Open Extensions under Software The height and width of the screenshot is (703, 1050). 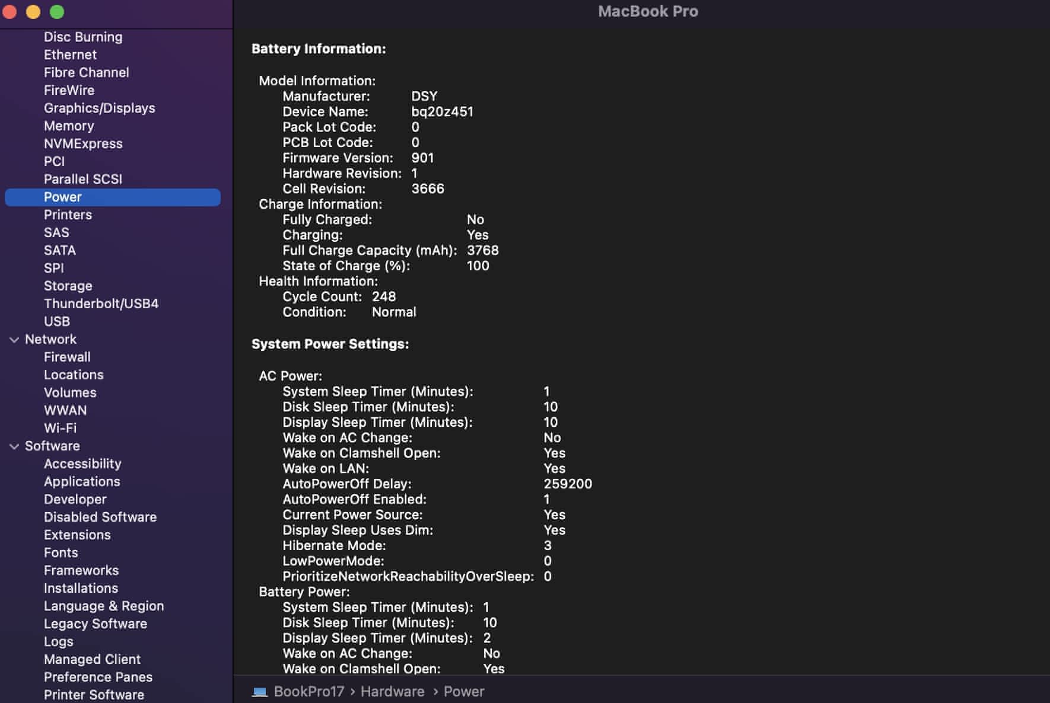(x=77, y=535)
